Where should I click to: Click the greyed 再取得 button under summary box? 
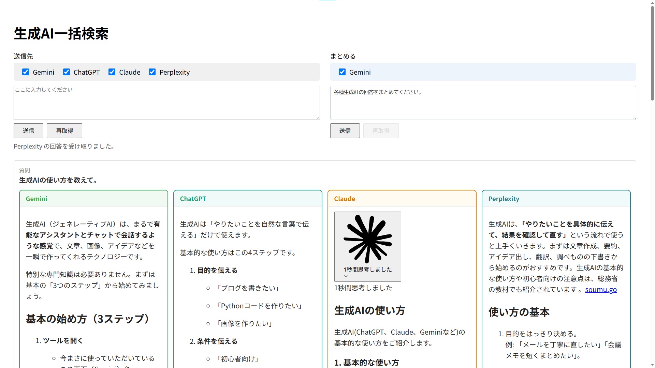(x=381, y=131)
